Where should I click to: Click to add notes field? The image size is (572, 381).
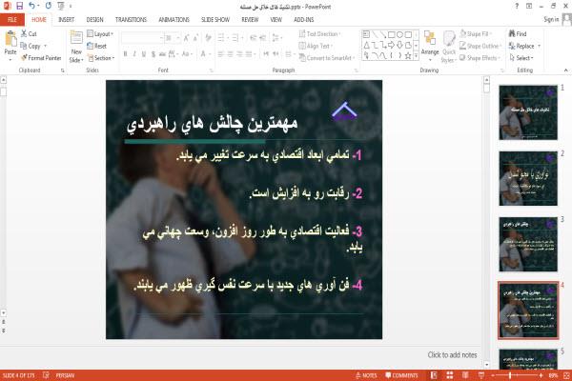[x=452, y=354]
